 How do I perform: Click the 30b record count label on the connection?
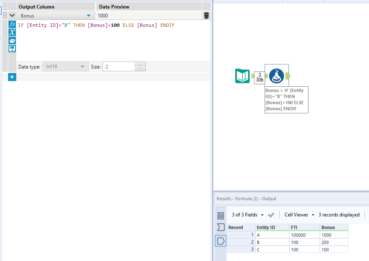point(259,79)
